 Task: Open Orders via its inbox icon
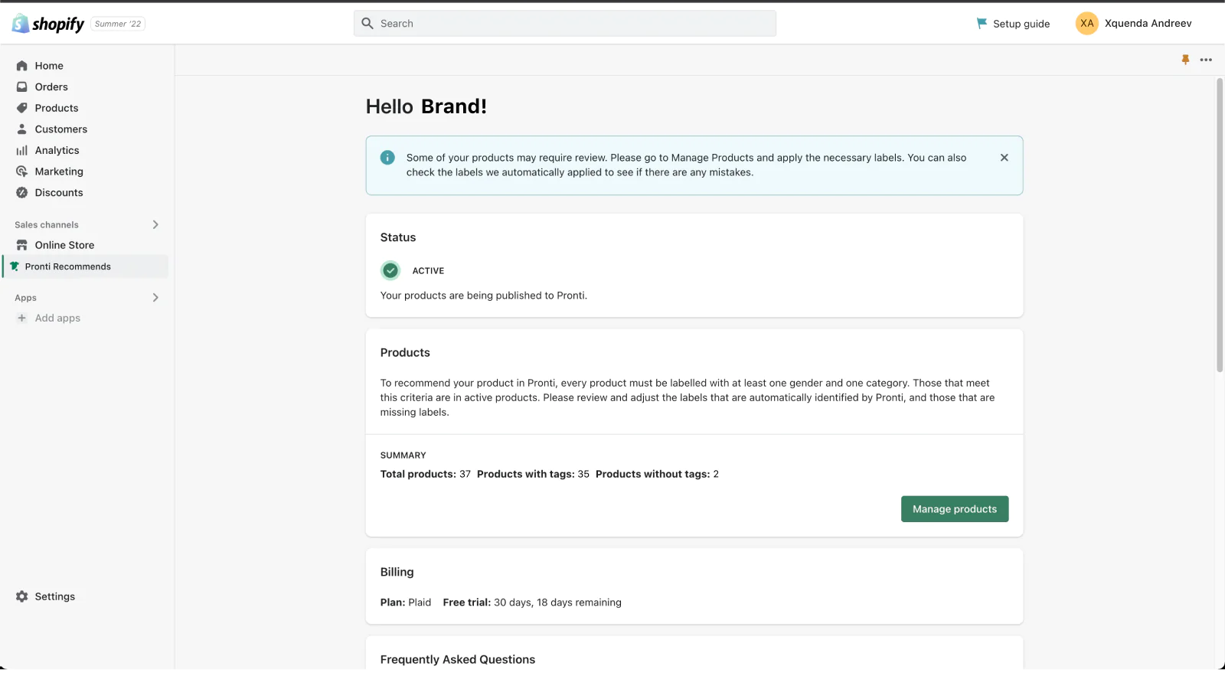(x=22, y=87)
